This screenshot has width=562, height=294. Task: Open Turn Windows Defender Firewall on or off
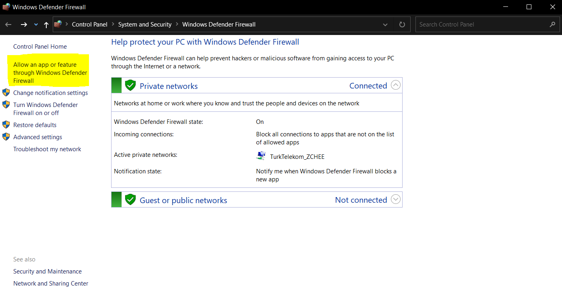tap(45, 109)
